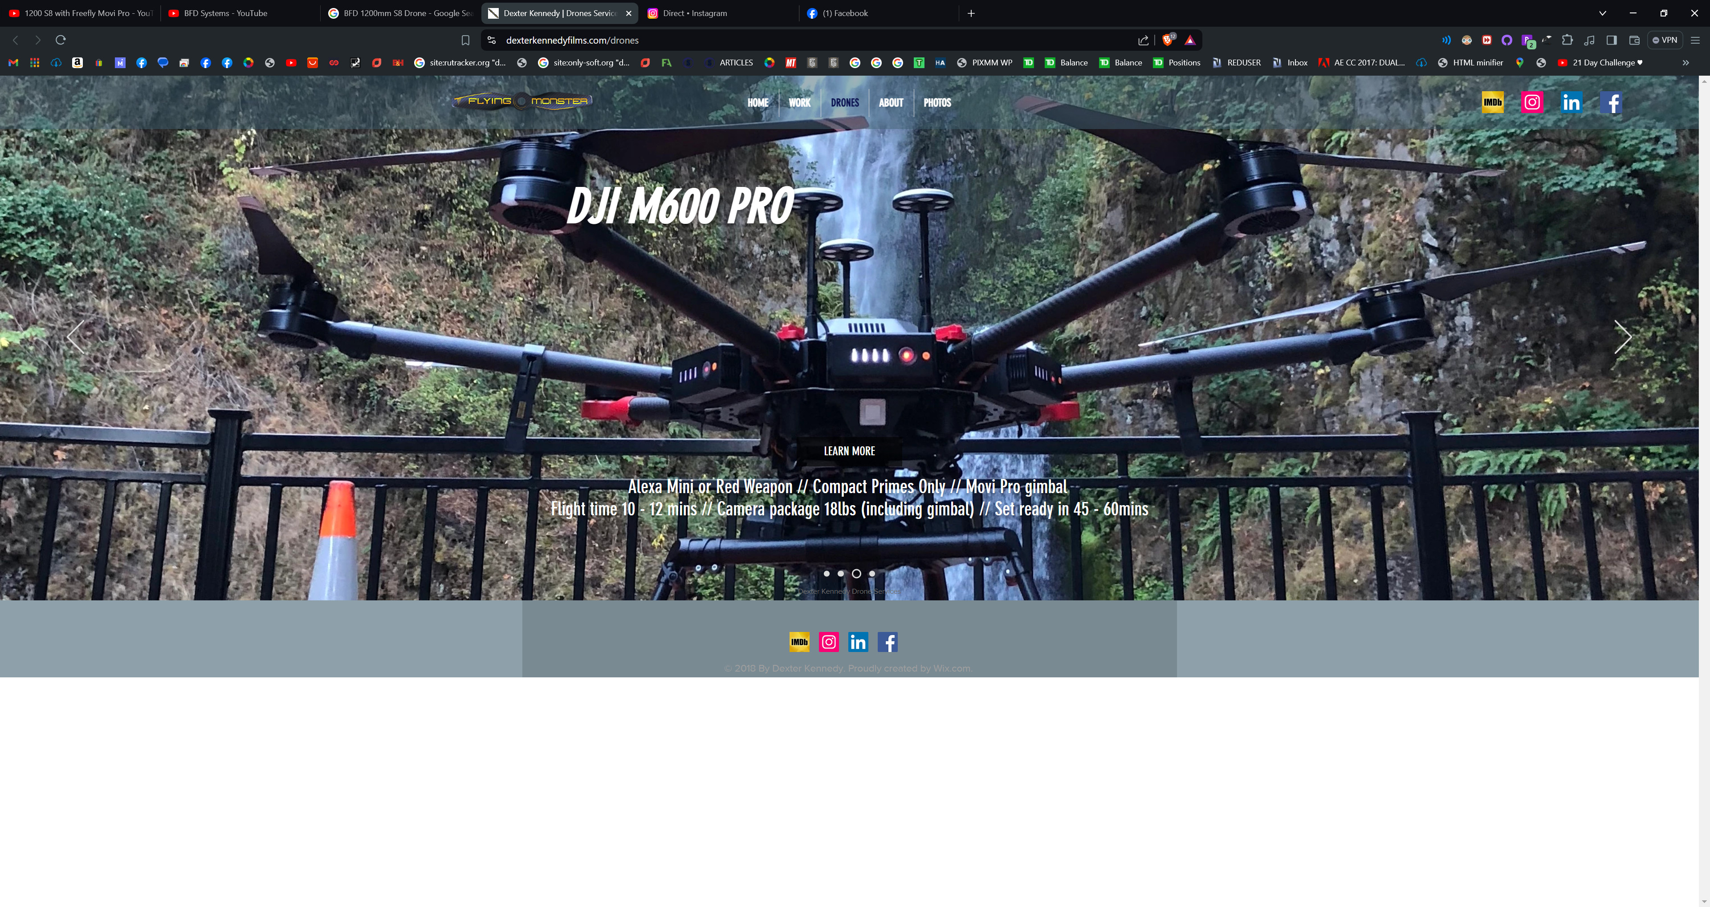Open Gmail bookmark icon
The image size is (1710, 907).
click(x=13, y=62)
